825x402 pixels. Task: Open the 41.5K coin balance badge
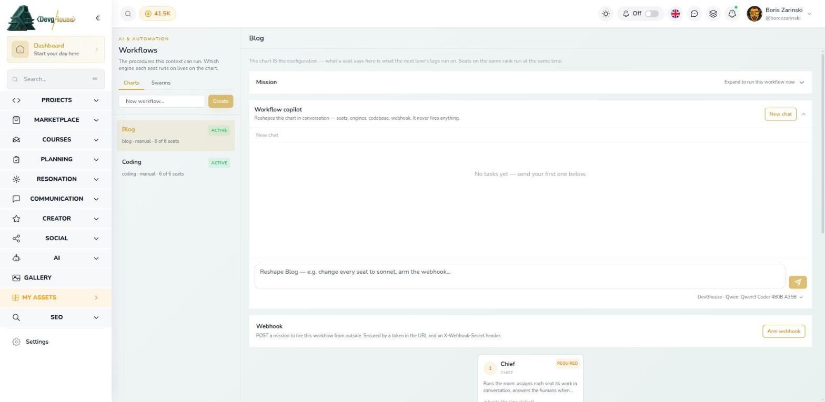pos(157,14)
